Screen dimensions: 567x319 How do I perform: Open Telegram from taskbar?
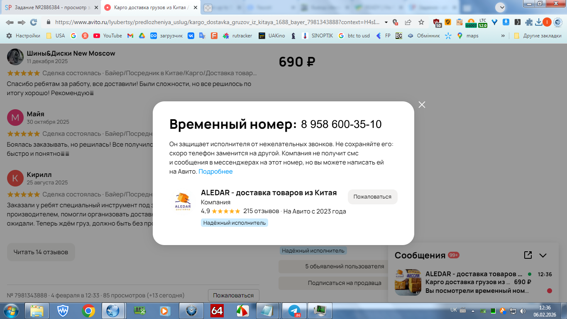(295, 310)
